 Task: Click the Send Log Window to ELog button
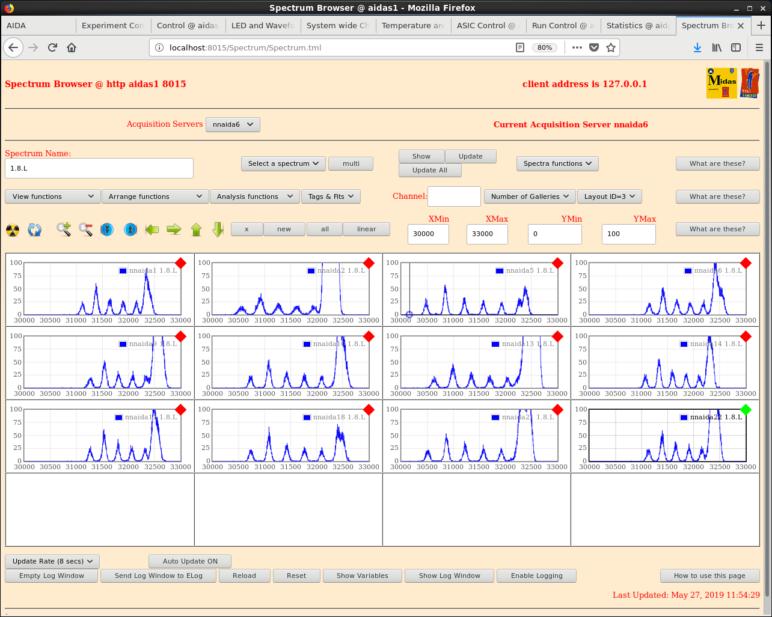159,576
